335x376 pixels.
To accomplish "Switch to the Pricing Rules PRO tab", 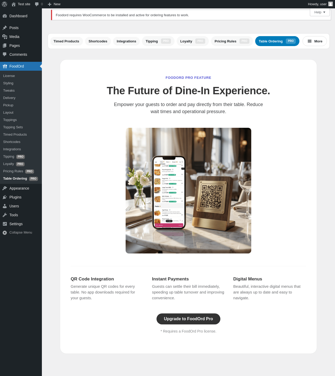I will pyautogui.click(x=232, y=41).
